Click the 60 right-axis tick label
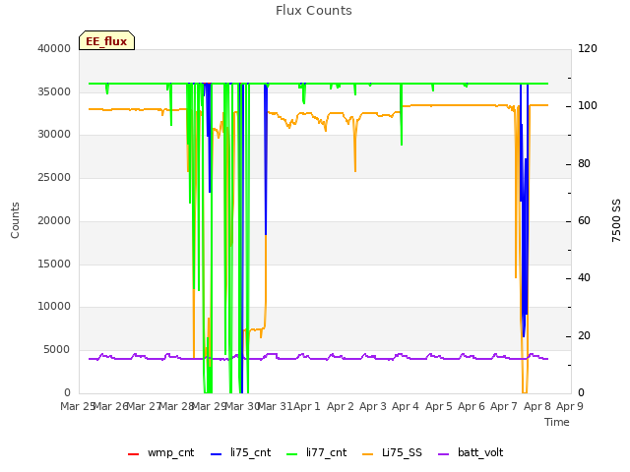630x472 pixels. pyautogui.click(x=584, y=220)
